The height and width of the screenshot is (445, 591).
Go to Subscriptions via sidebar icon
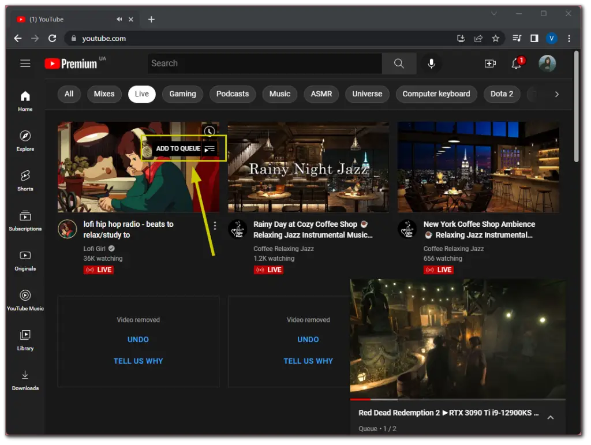click(25, 220)
